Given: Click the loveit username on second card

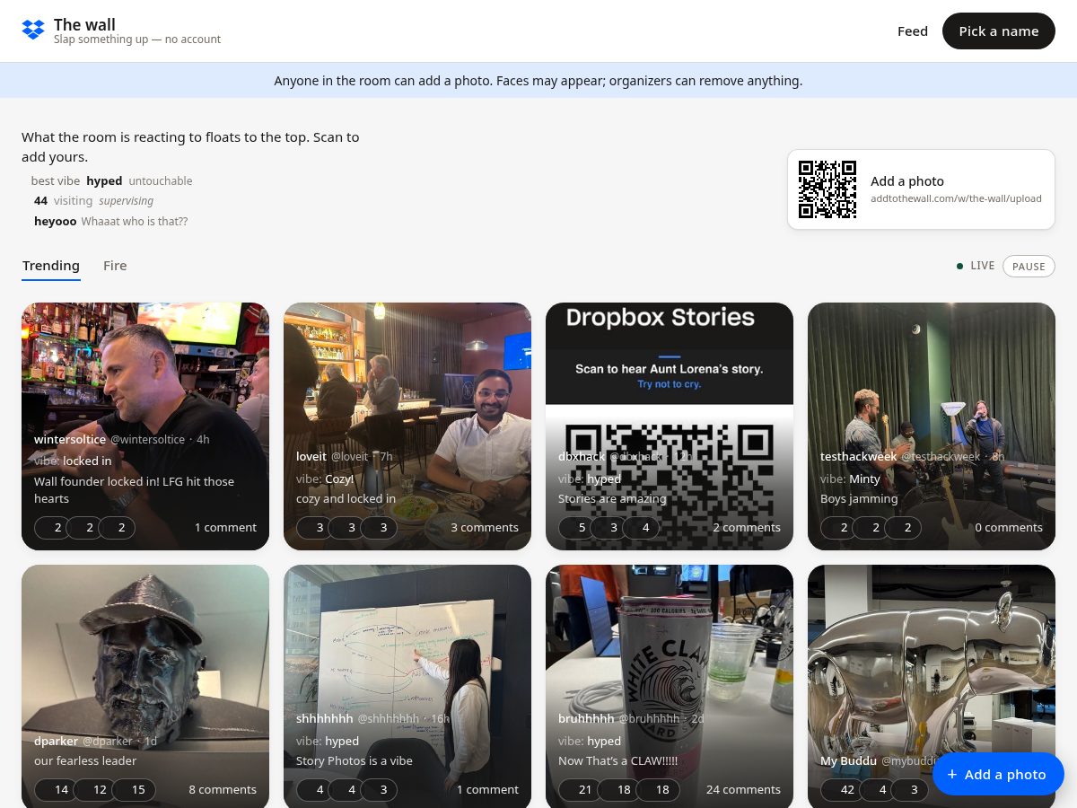Looking at the screenshot, I should pyautogui.click(x=311, y=456).
